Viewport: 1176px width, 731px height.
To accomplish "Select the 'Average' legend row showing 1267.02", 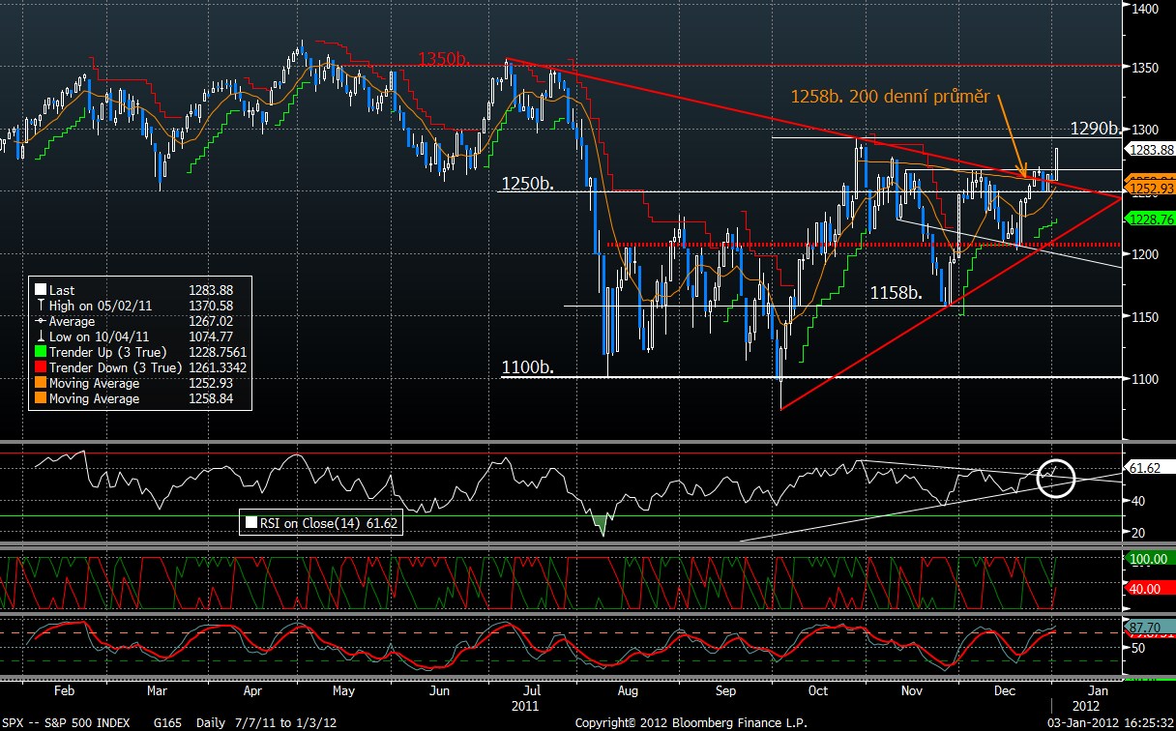I will point(139,321).
